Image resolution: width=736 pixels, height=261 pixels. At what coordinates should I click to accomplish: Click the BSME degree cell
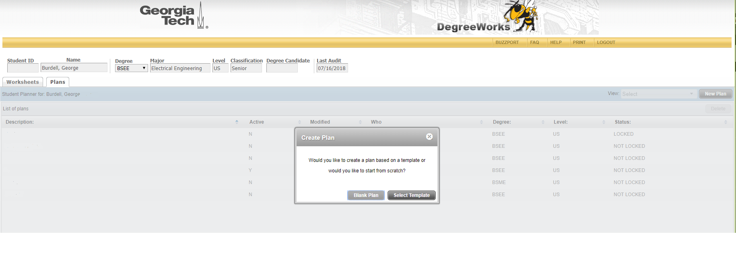499,182
